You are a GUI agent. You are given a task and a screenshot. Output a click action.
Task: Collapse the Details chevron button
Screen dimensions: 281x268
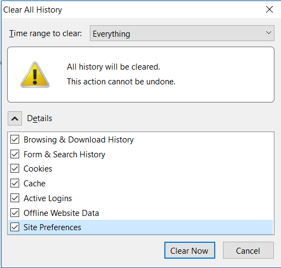[15, 118]
